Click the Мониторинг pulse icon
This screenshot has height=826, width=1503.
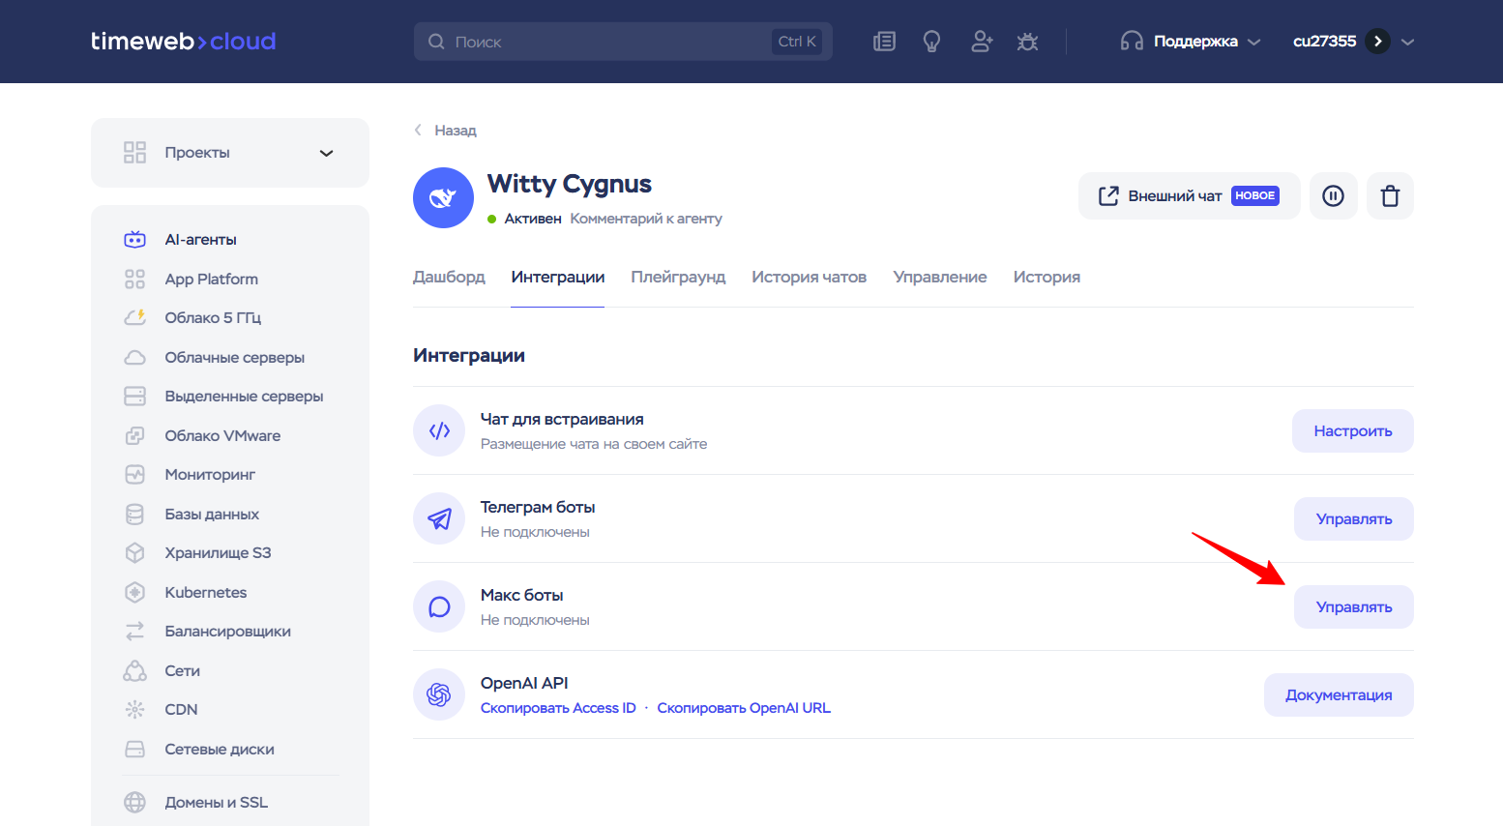[135, 475]
